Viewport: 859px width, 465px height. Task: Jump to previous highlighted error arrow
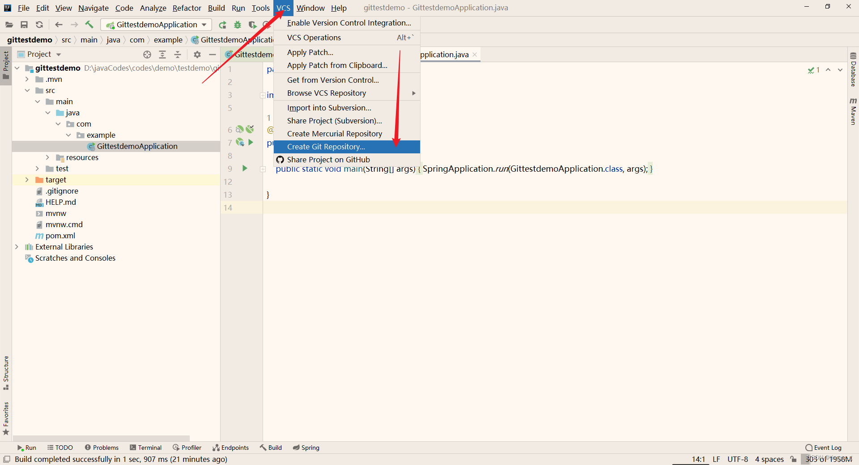[828, 70]
